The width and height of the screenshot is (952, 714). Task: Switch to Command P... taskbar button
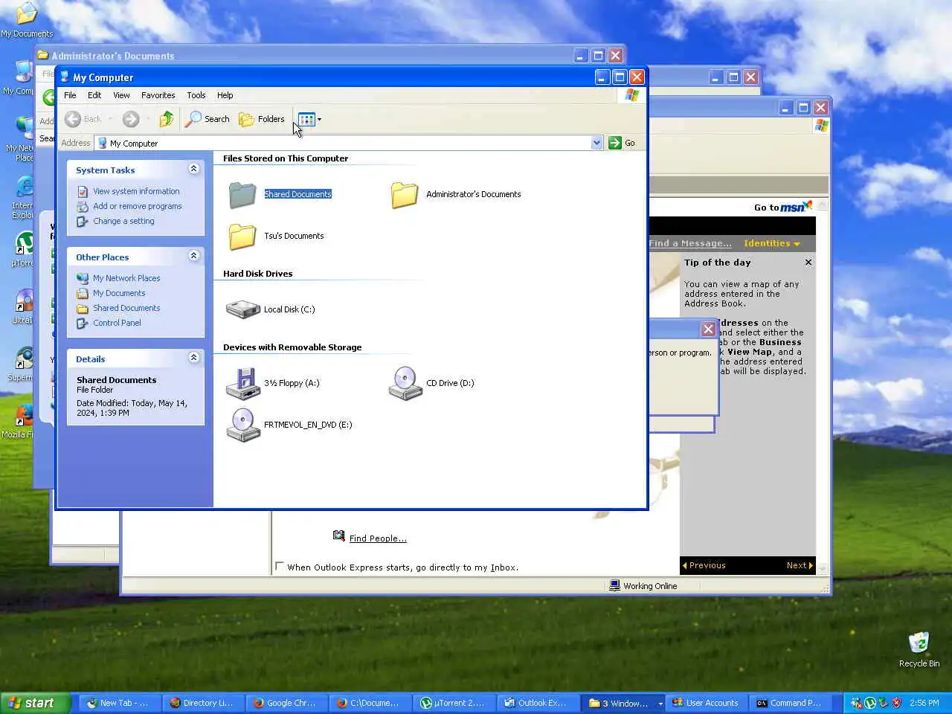click(789, 703)
